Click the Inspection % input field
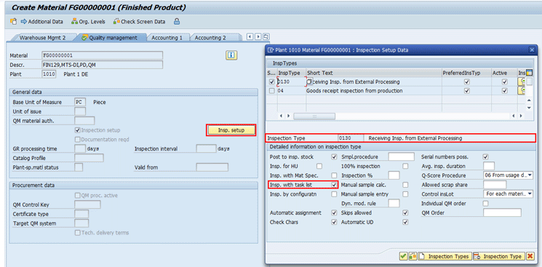 point(394,175)
